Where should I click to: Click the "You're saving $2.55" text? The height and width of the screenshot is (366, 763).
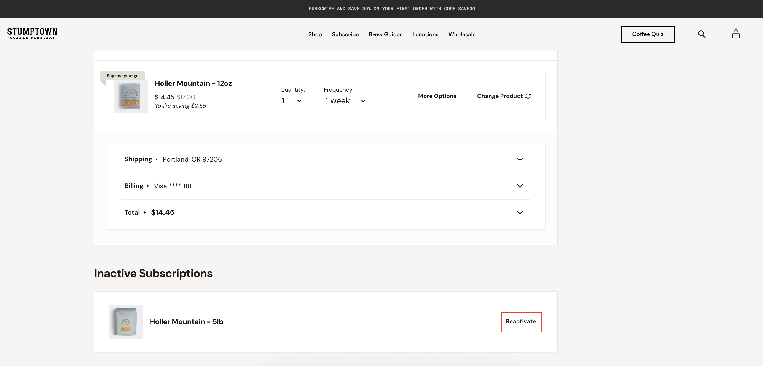pyautogui.click(x=180, y=106)
